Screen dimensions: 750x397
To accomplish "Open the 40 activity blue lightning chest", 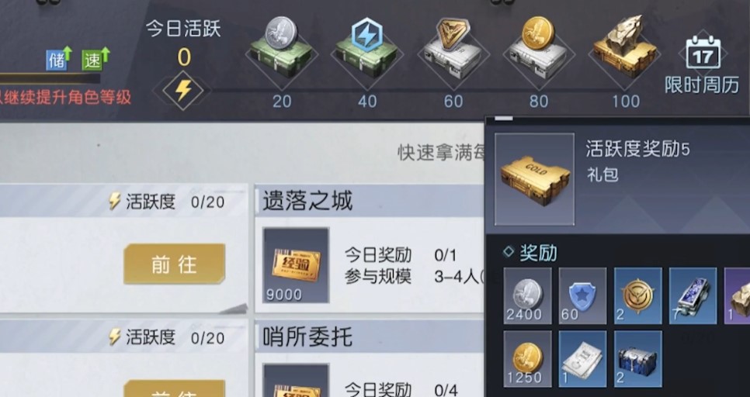I will coord(367,50).
